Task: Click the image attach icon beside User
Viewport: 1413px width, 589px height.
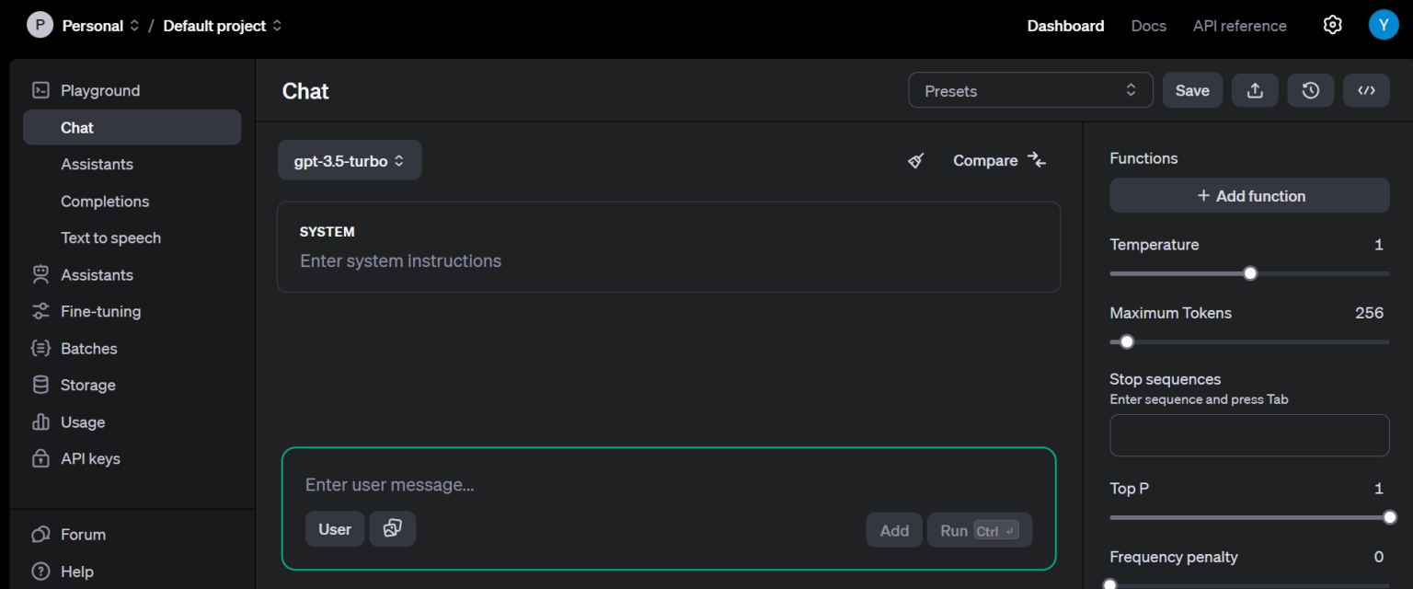Action: pos(392,529)
